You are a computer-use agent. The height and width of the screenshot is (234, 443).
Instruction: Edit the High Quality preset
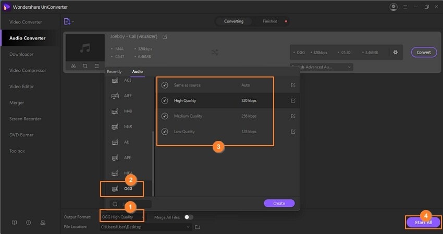pyautogui.click(x=293, y=101)
